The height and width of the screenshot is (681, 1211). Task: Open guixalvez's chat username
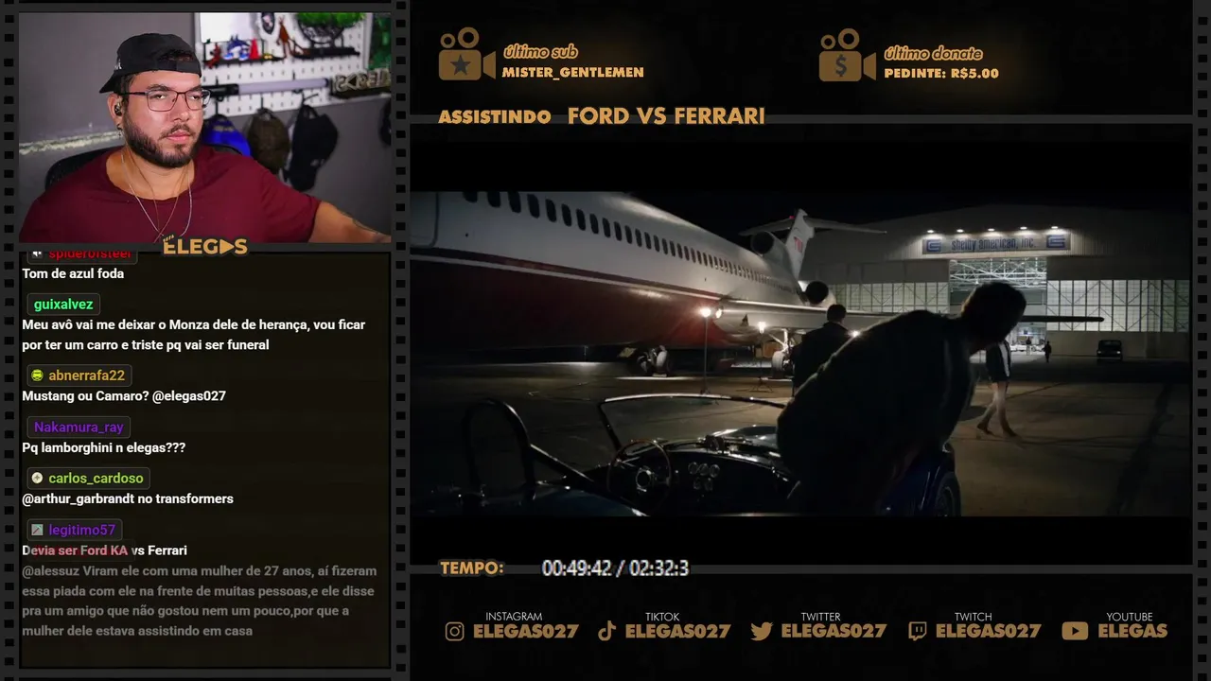[x=63, y=305]
